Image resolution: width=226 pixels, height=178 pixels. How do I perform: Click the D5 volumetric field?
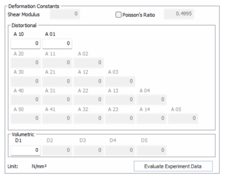click(x=151, y=150)
